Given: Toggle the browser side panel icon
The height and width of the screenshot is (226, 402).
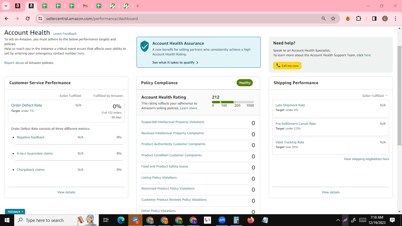Looking at the screenshot, I should tap(374, 19).
